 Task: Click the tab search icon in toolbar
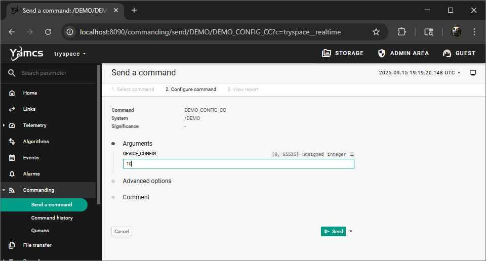pos(429,32)
